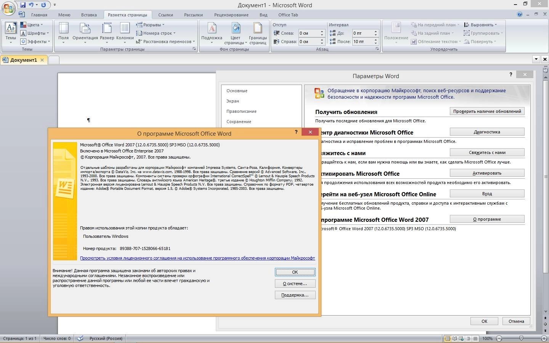The width and height of the screenshot is (549, 343).
Task: Click the Цвет страницы paint bucket icon
Action: 236,28
